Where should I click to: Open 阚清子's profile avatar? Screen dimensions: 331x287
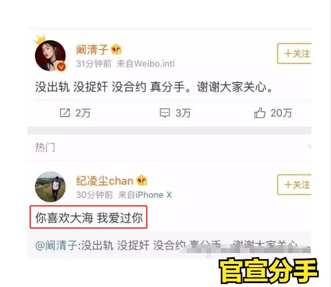50,56
